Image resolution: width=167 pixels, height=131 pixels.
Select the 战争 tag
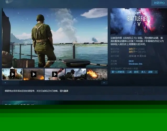pos(150,72)
